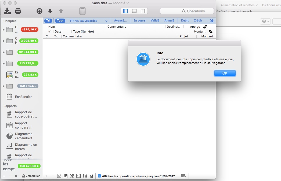Toggle the left sidebar panel view

(x=125, y=11)
